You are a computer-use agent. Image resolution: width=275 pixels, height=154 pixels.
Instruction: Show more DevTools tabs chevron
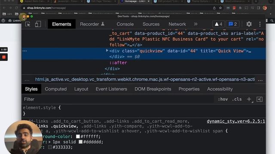point(196,24)
